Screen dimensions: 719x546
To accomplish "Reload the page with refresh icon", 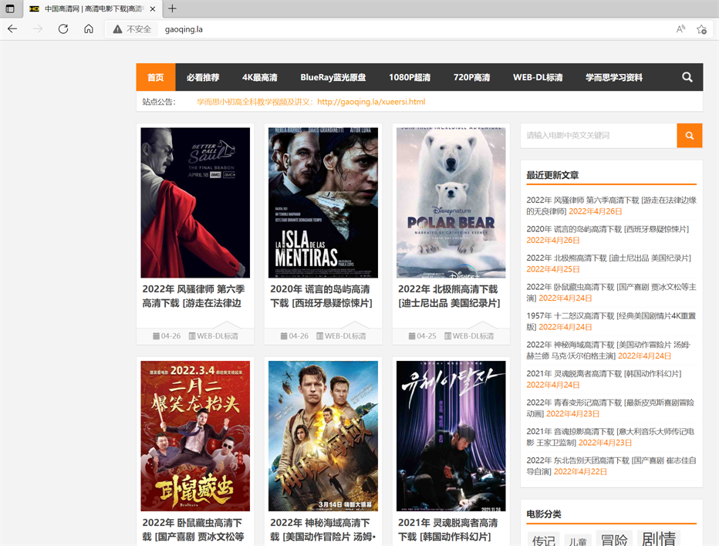I will pyautogui.click(x=63, y=29).
